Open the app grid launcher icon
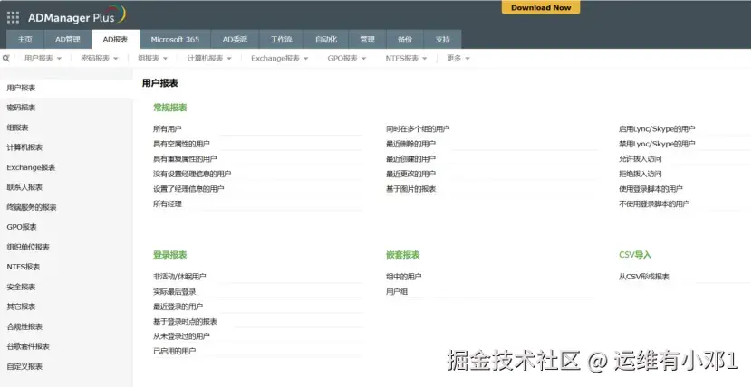752x387 pixels. 13,18
